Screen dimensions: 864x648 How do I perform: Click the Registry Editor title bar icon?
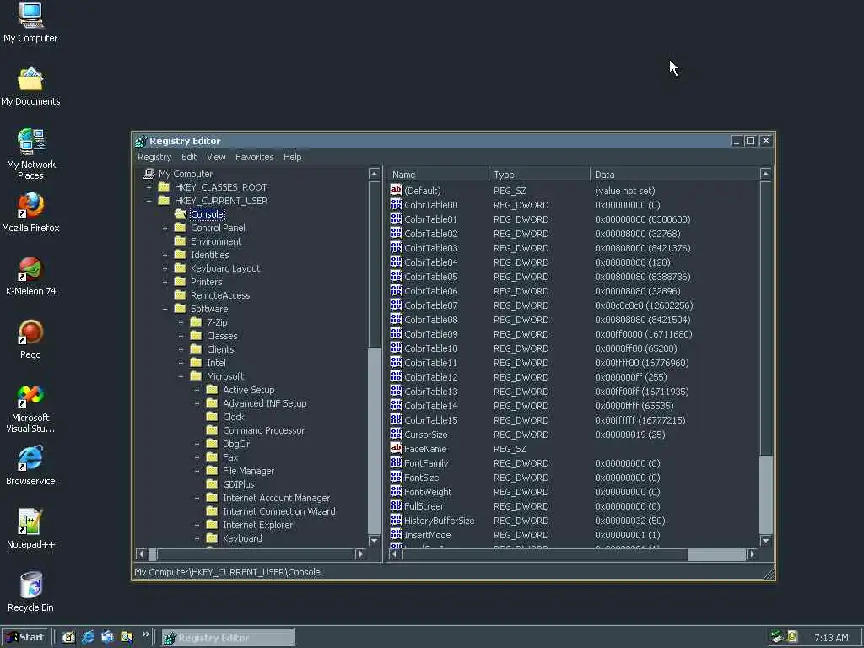pyautogui.click(x=142, y=141)
